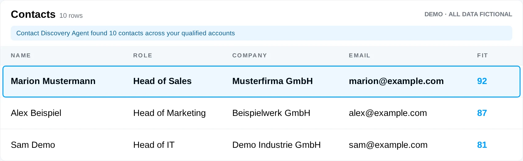
Task: Click the Head of Sales role cell
Action: coord(162,81)
